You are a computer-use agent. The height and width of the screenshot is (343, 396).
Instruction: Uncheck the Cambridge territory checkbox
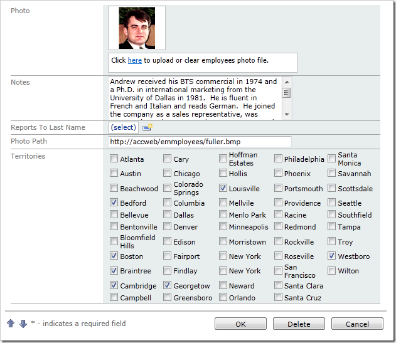point(114,285)
